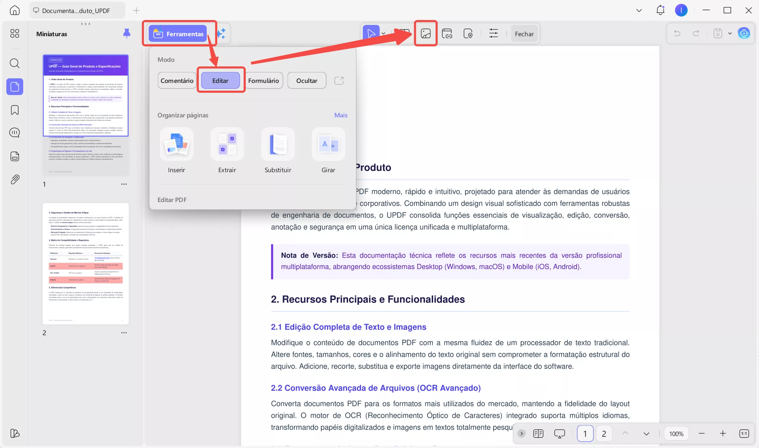
Task: Open options menu for thumbnail 2
Action: pos(124,333)
